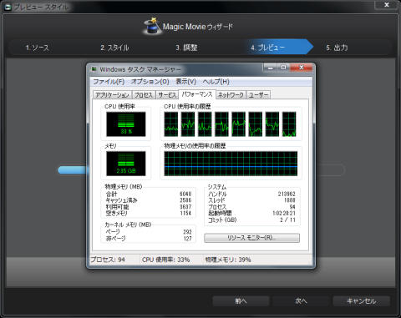Click the Task Manager title bar icon
Image resolution: width=401 pixels, height=318 pixels.
pos(94,69)
